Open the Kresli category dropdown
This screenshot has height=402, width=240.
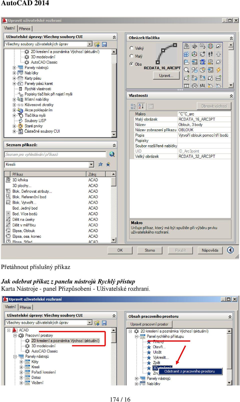[91, 164]
